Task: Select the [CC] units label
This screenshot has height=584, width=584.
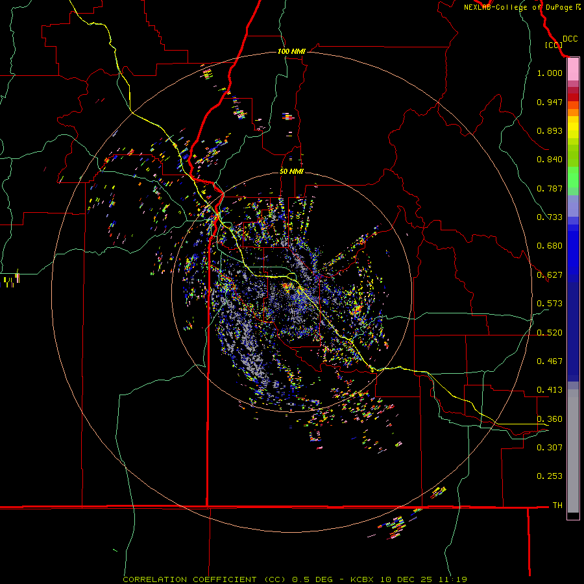Action: (554, 45)
